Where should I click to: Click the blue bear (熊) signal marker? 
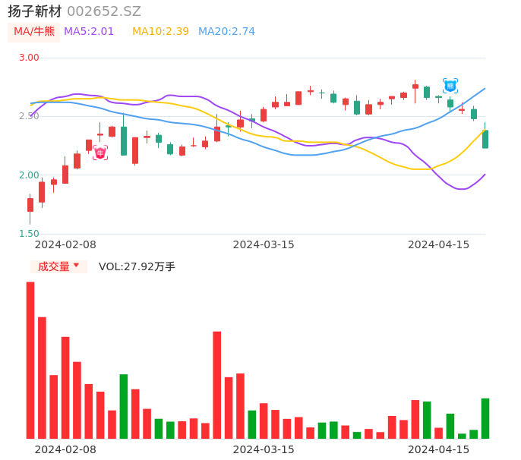pos(450,86)
